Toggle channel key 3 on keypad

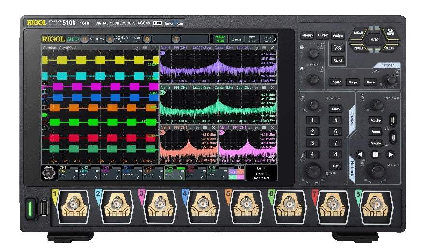[x=312, y=143]
